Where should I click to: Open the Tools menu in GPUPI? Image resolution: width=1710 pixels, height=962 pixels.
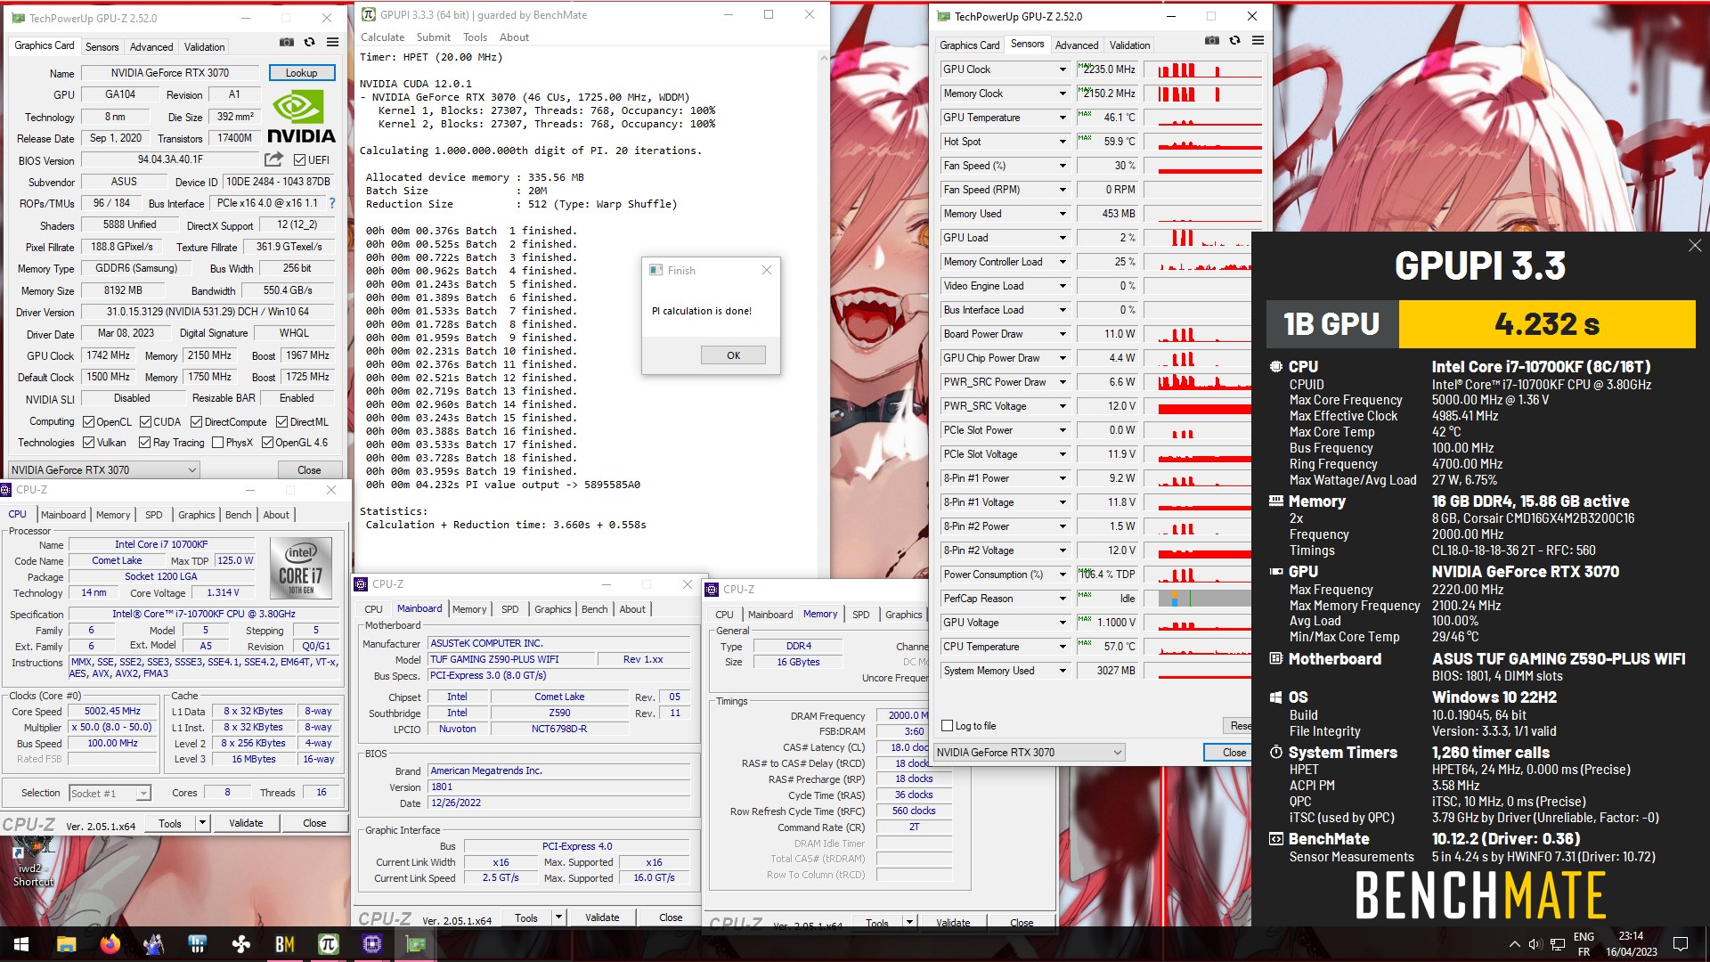[475, 37]
